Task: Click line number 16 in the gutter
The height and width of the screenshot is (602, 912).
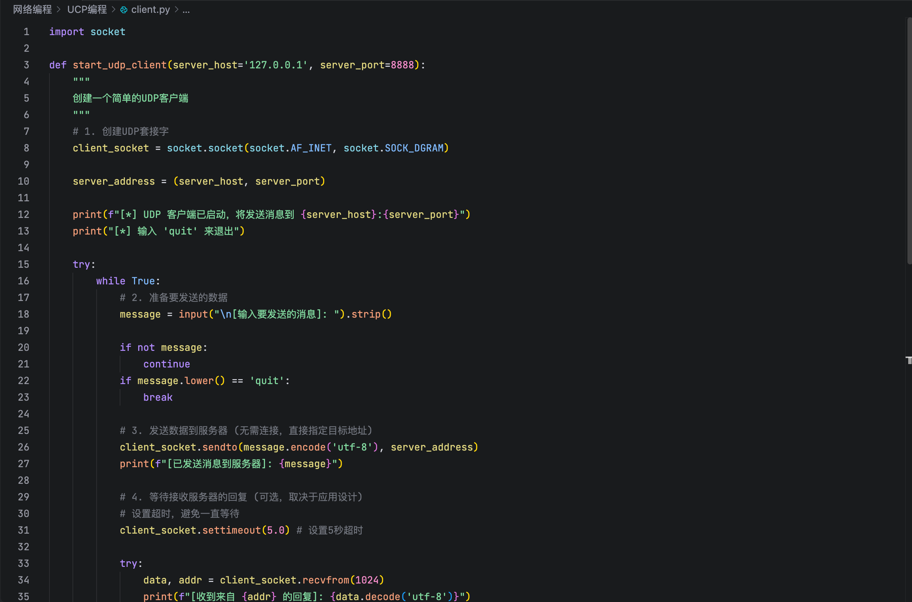Action: 23,281
